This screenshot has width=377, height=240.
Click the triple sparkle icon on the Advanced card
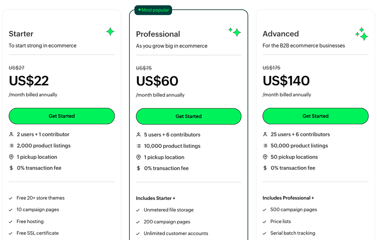coord(362,34)
